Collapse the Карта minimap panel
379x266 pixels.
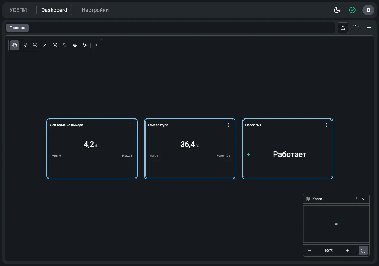coord(363,199)
